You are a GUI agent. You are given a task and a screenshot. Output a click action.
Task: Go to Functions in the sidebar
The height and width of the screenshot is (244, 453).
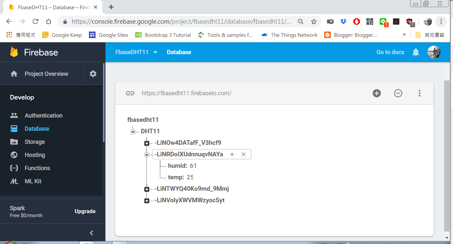(37, 168)
